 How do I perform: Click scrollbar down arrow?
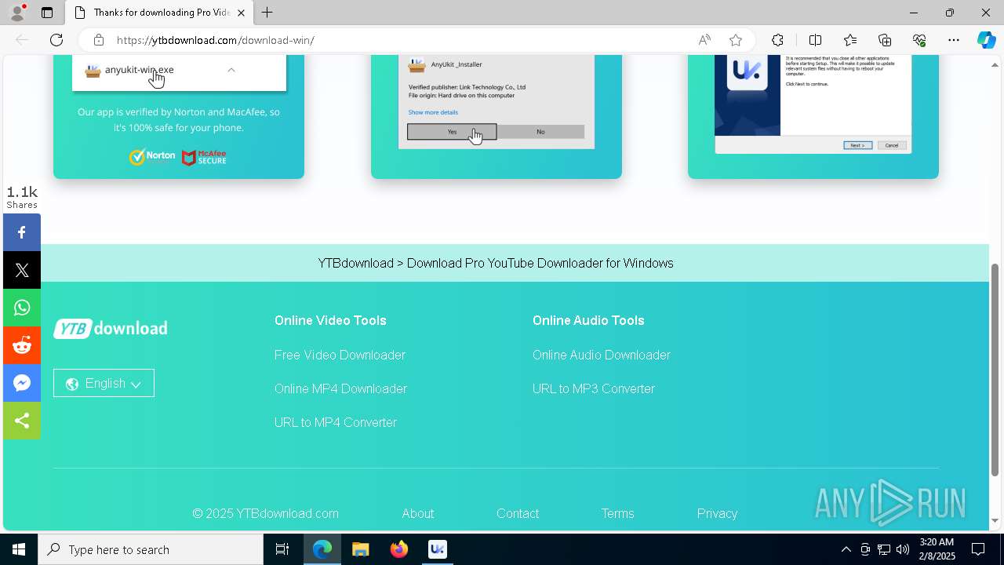pyautogui.click(x=995, y=520)
